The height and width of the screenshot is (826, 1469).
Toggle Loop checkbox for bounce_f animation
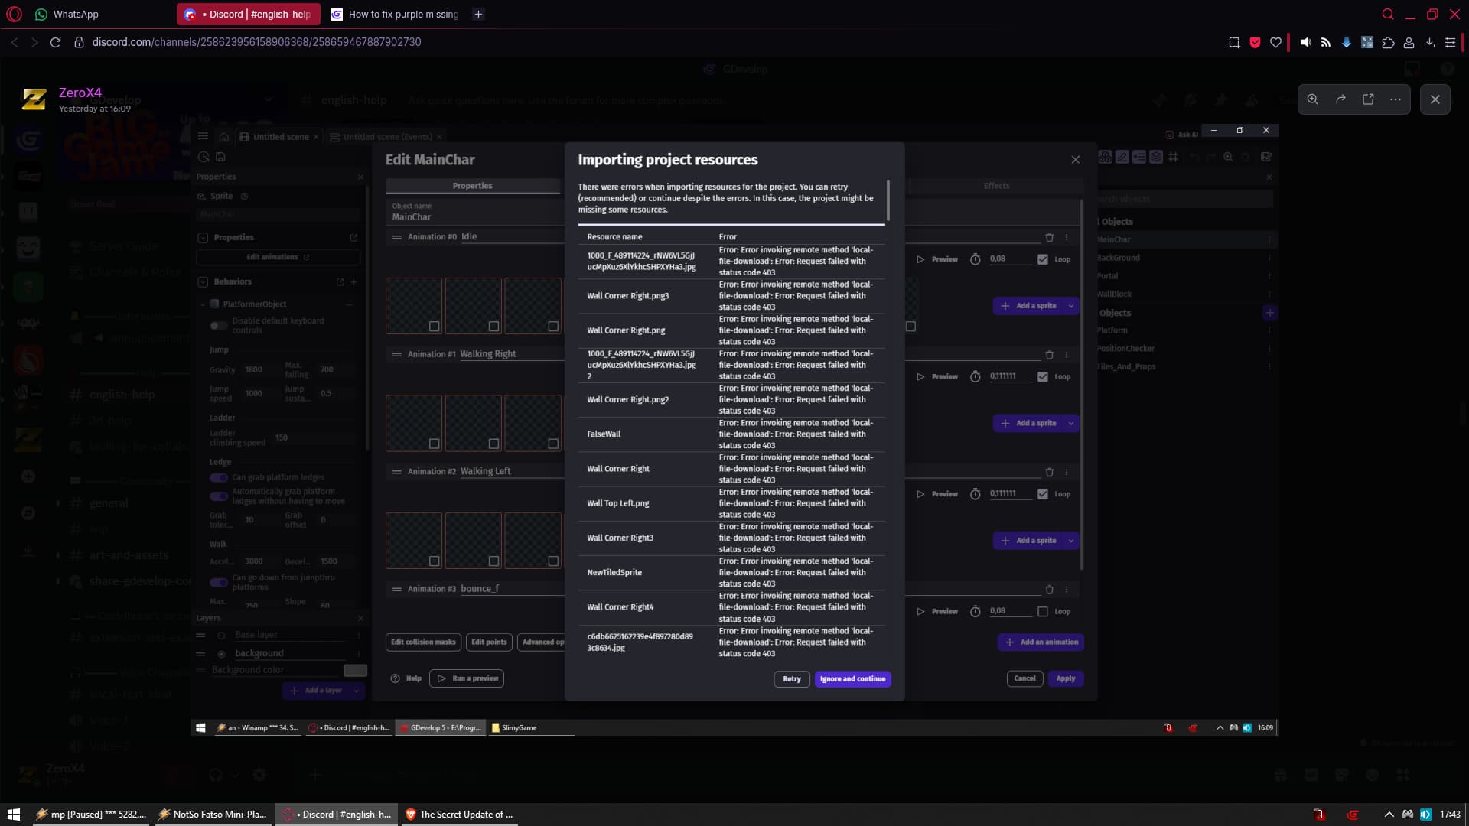tap(1043, 612)
